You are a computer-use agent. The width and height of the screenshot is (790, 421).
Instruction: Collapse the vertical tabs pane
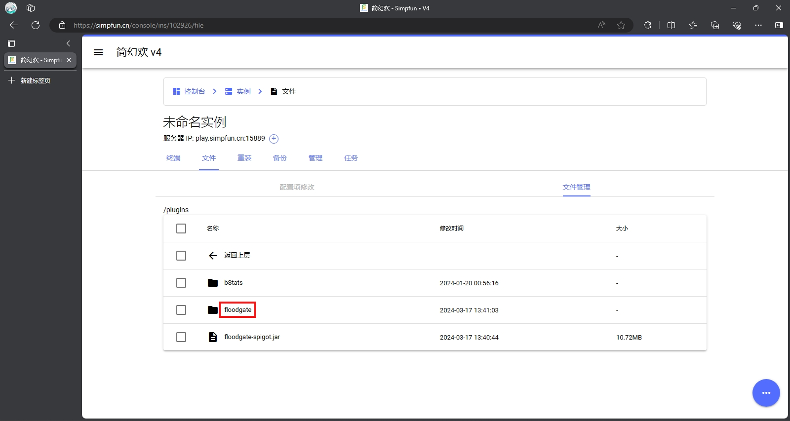[68, 43]
